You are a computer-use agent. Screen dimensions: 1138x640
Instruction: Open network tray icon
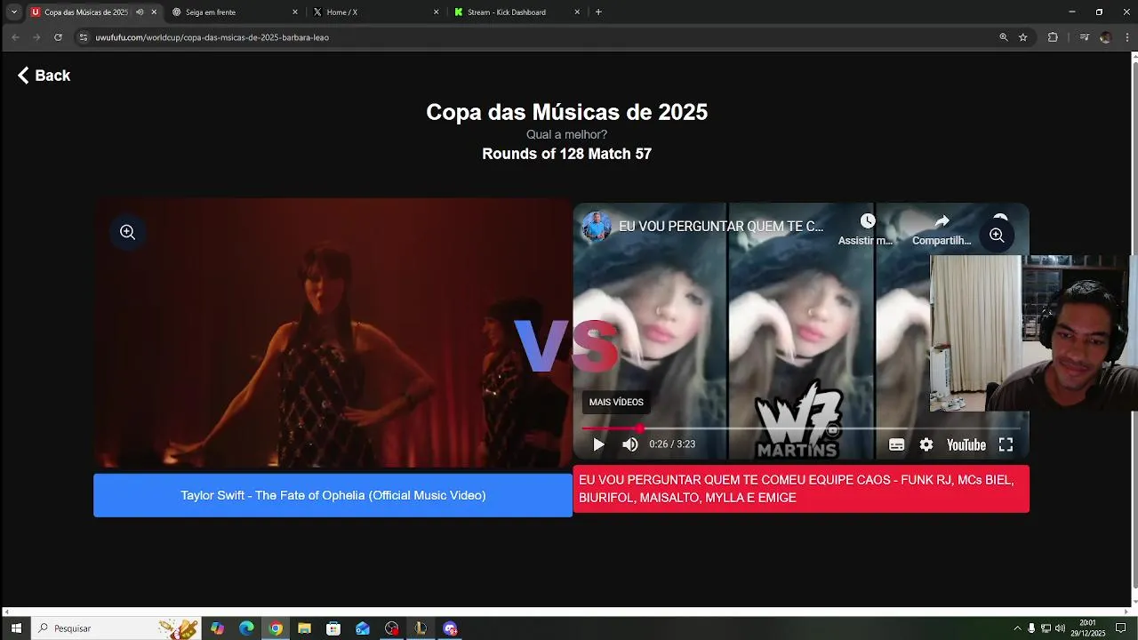point(1046,628)
